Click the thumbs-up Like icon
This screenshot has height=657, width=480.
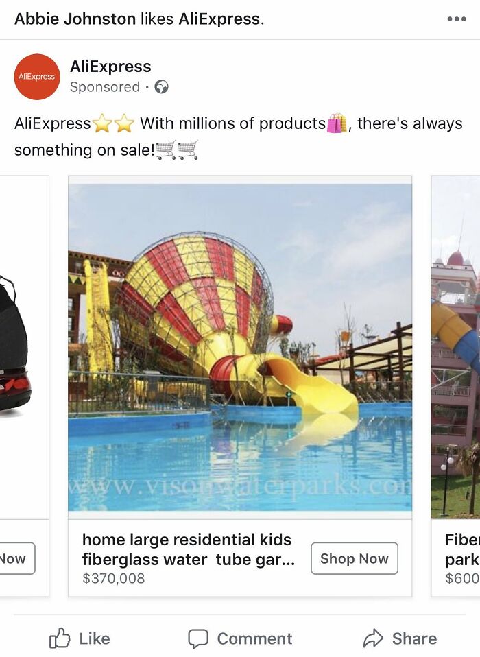60,638
